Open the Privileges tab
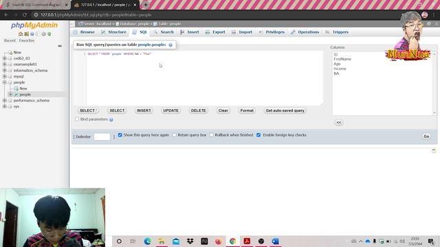 272,32
